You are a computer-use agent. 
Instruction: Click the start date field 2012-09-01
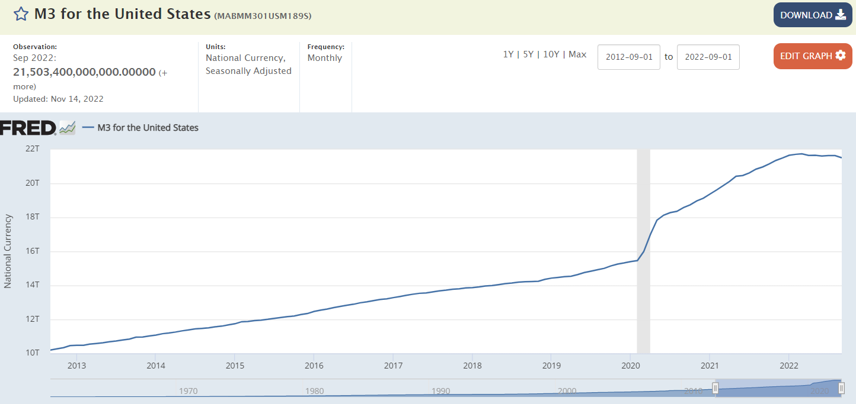[x=628, y=57]
